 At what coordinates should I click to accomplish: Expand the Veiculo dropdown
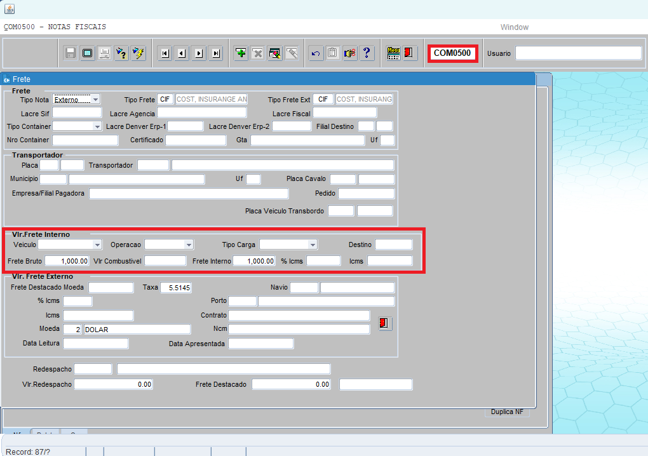97,245
